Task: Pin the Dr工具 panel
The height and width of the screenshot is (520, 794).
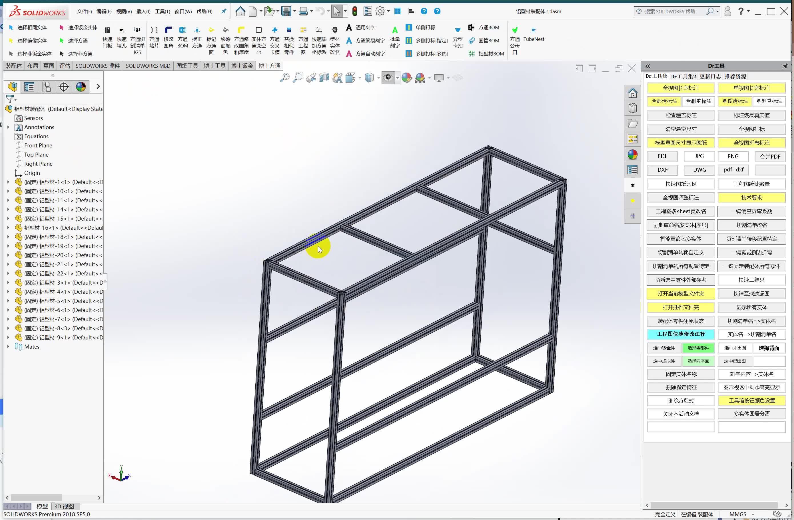Action: pos(785,66)
